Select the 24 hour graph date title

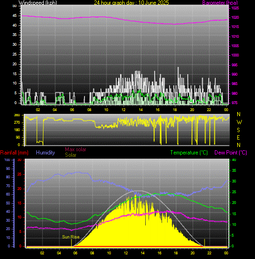click(x=131, y=3)
